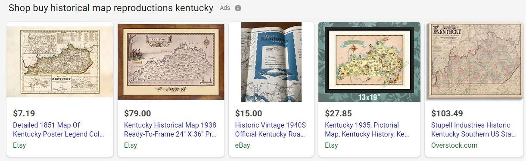Select the $27.85 price
This screenshot has width=526, height=161.
[x=338, y=114]
